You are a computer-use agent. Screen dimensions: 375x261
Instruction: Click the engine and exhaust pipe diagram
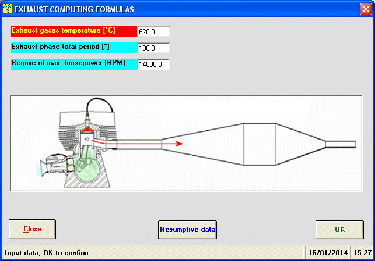click(x=186, y=143)
